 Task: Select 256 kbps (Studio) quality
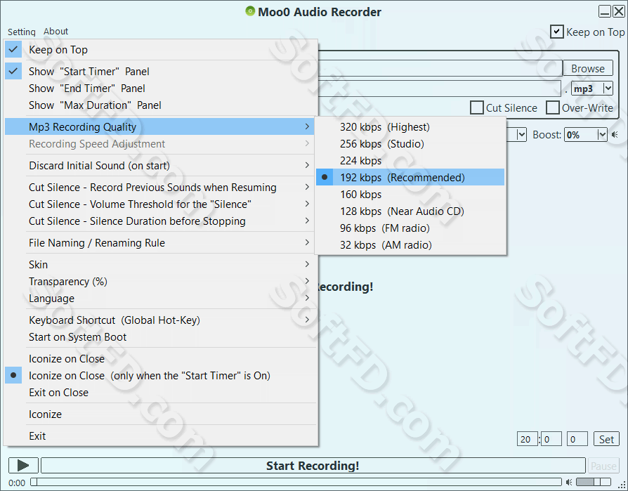click(410, 144)
